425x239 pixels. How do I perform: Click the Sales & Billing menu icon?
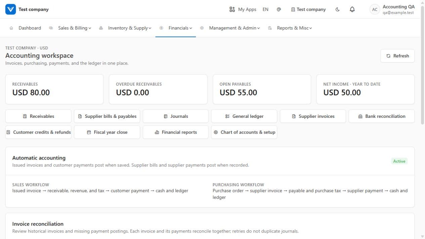tap(51, 28)
